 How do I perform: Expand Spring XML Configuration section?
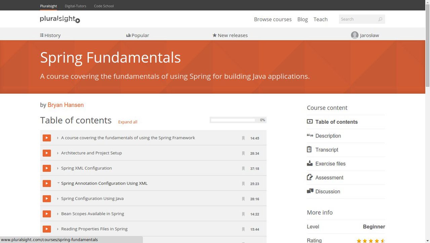58,168
